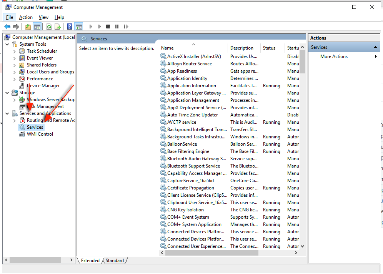Image resolution: width=383 pixels, height=274 pixels.
Task: Click the Export List toolbar icon
Action: point(58,27)
